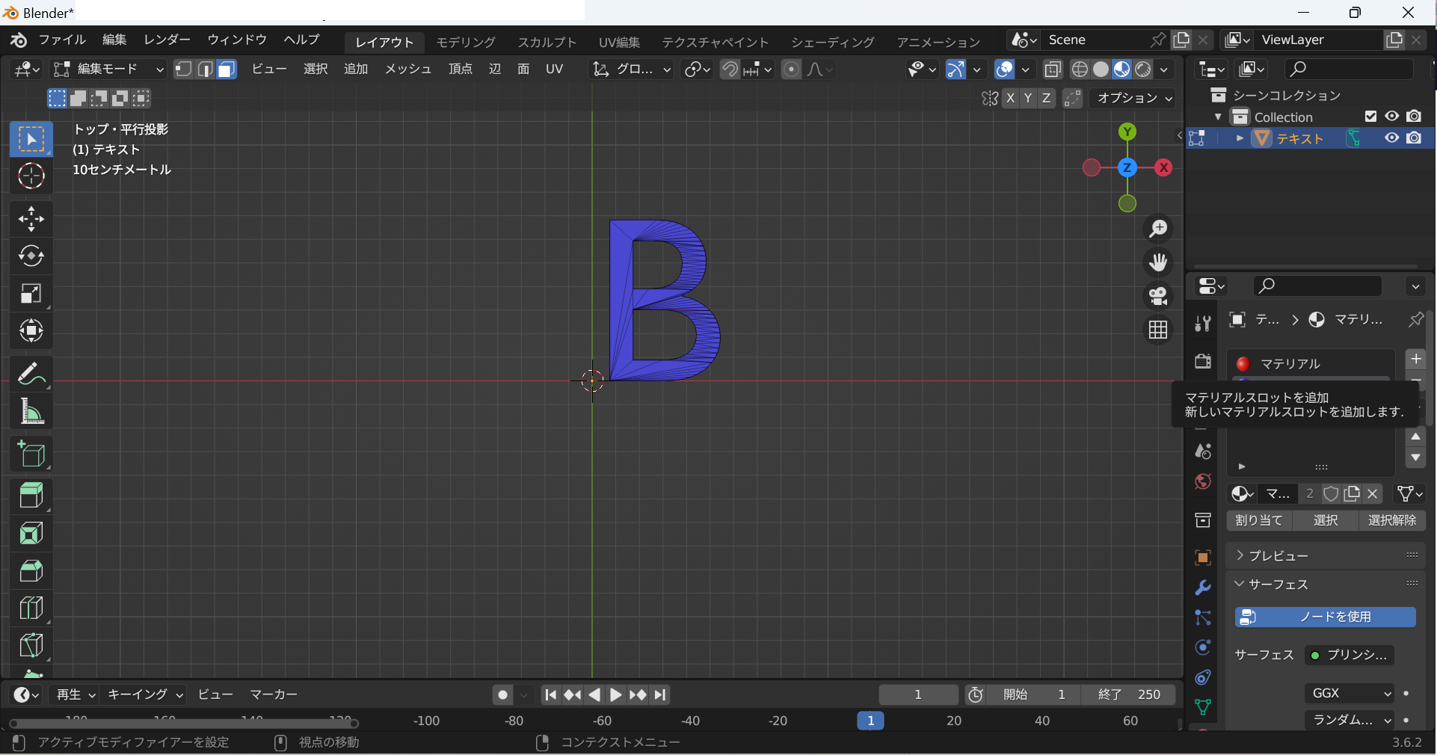Switch viewport to rendered shading mode
Image resolution: width=1437 pixels, height=755 pixels.
pos(1142,70)
